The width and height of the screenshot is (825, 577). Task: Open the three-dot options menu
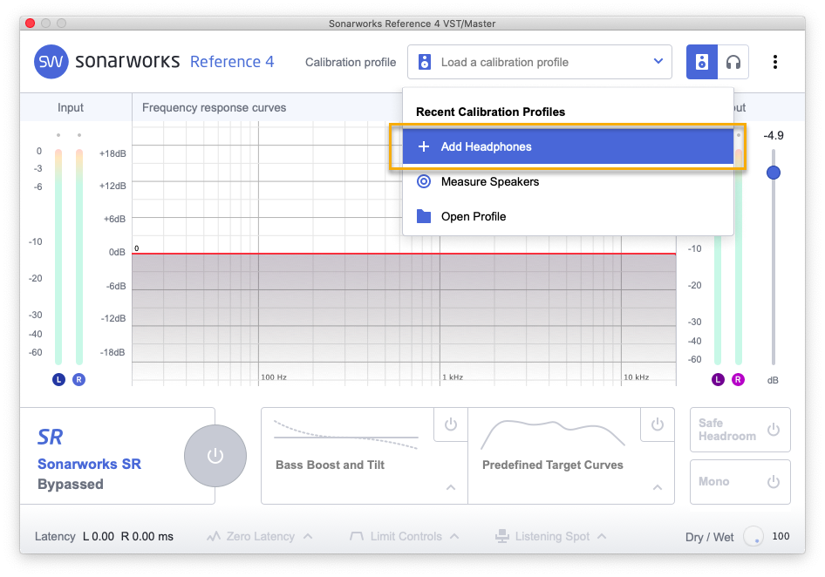click(x=774, y=62)
